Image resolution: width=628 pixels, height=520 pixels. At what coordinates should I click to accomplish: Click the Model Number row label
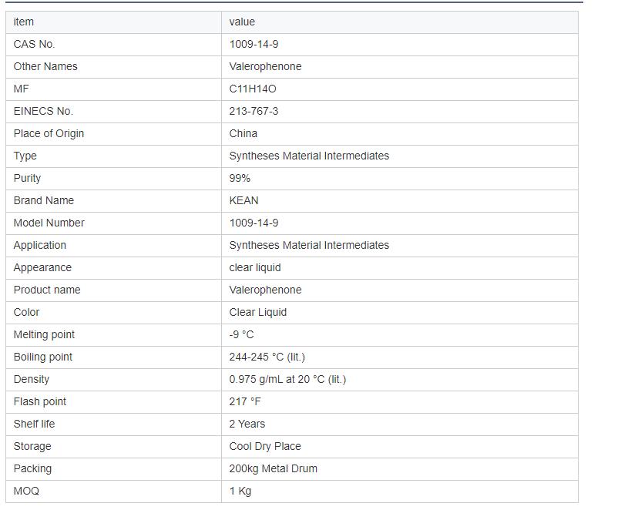coord(49,223)
